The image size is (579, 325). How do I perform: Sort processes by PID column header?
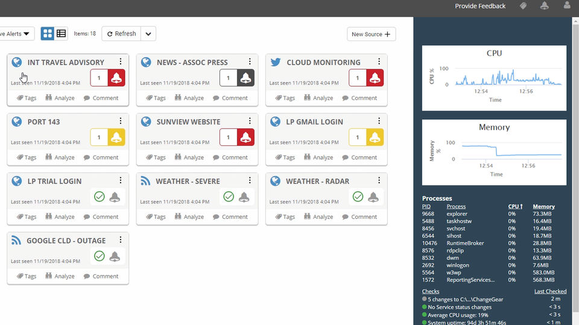tap(426, 206)
